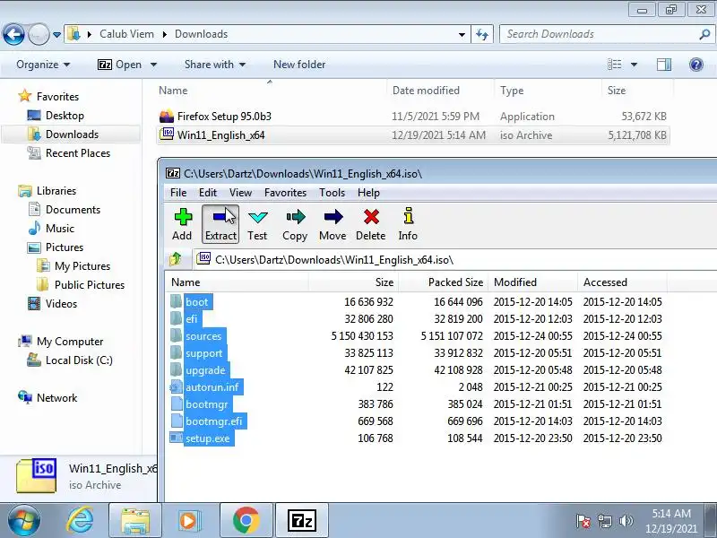Open the Videos library
Viewport: 717px width, 538px height.
pos(61,304)
